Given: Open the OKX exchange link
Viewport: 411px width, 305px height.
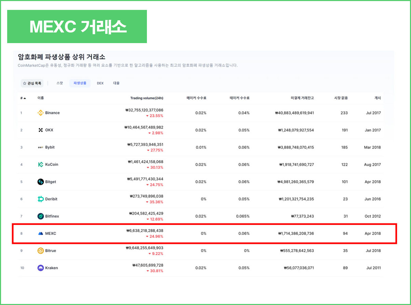Looking at the screenshot, I should [x=49, y=130].
